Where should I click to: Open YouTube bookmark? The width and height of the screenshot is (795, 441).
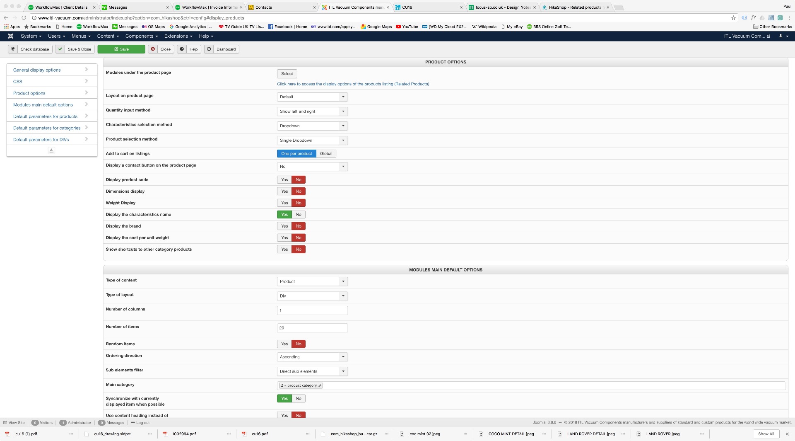pos(407,27)
